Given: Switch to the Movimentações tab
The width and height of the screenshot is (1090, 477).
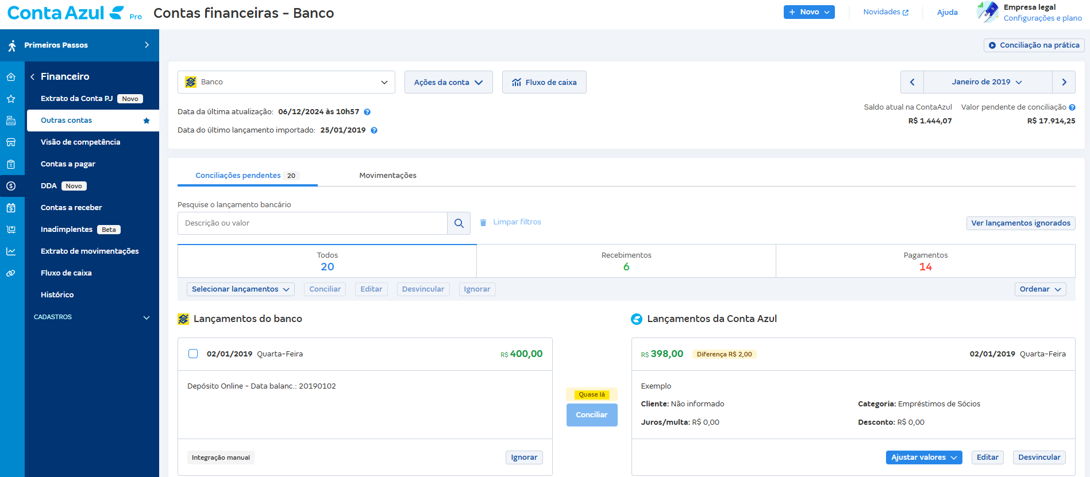Looking at the screenshot, I should 388,176.
